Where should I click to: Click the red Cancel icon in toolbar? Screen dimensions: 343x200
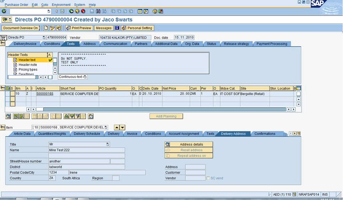point(83,11)
